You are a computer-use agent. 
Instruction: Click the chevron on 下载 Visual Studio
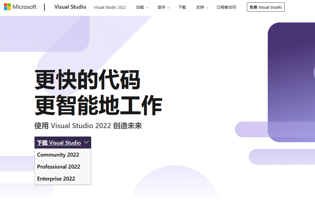(x=86, y=142)
